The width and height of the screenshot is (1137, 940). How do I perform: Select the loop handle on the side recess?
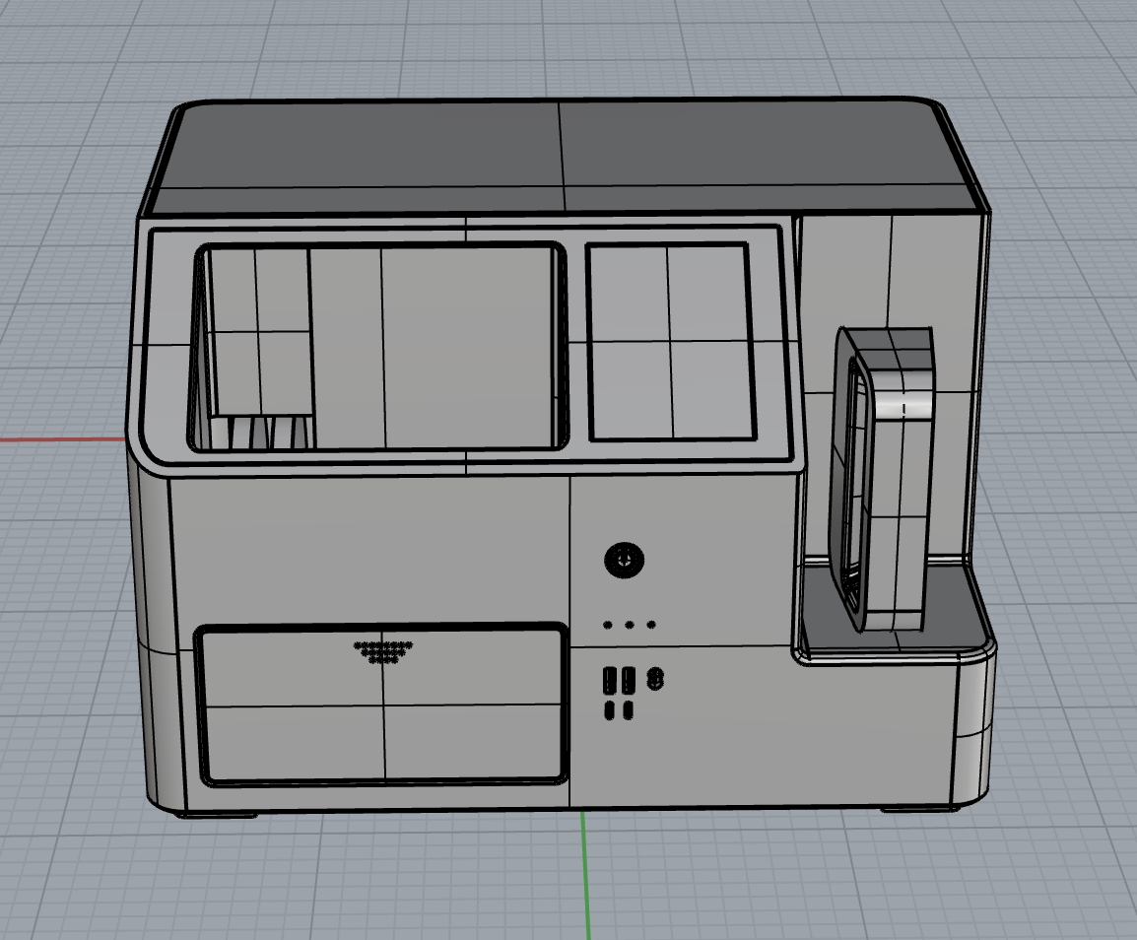[x=882, y=479]
